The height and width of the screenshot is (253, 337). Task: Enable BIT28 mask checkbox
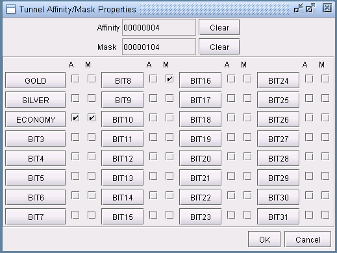tap(325, 156)
